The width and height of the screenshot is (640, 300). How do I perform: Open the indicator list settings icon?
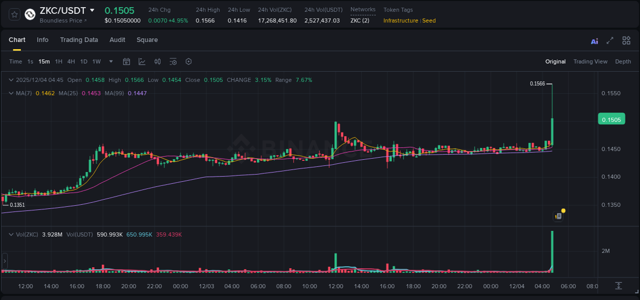(173, 61)
